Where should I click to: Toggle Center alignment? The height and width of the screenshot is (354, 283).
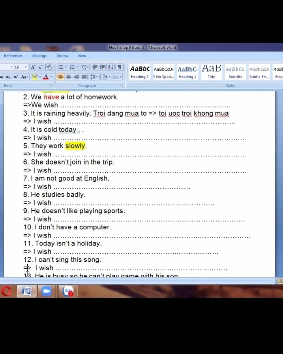point(68,77)
